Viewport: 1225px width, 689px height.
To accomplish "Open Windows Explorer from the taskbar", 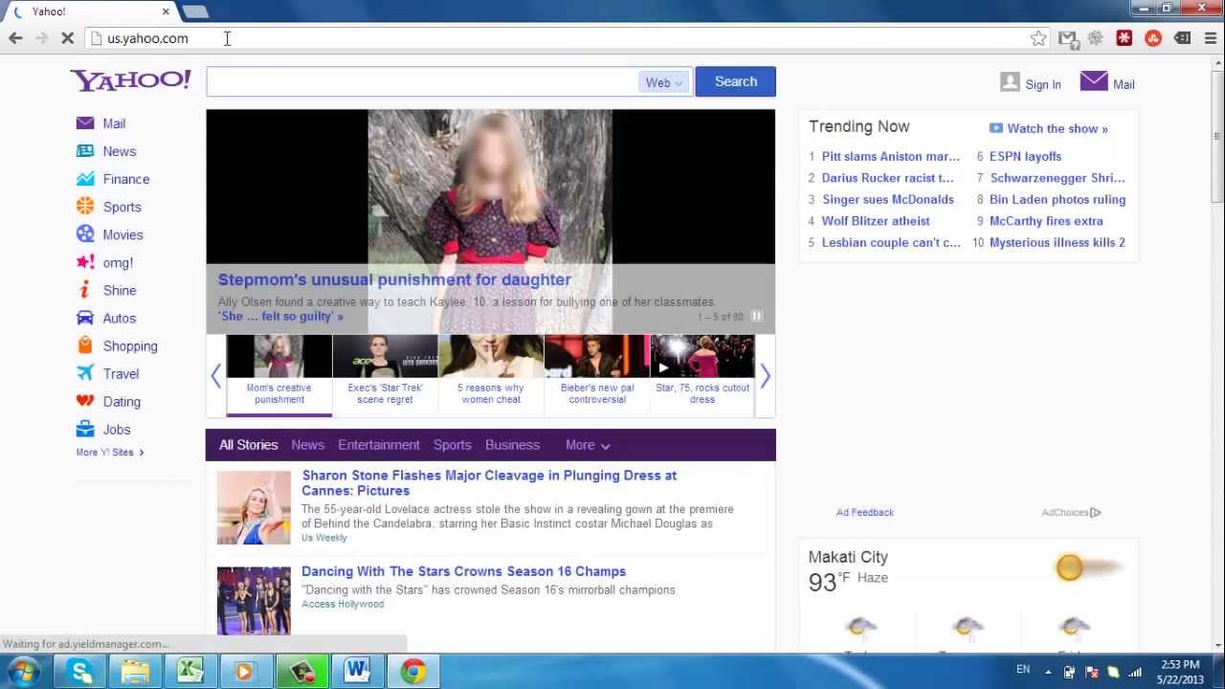I will [136, 672].
